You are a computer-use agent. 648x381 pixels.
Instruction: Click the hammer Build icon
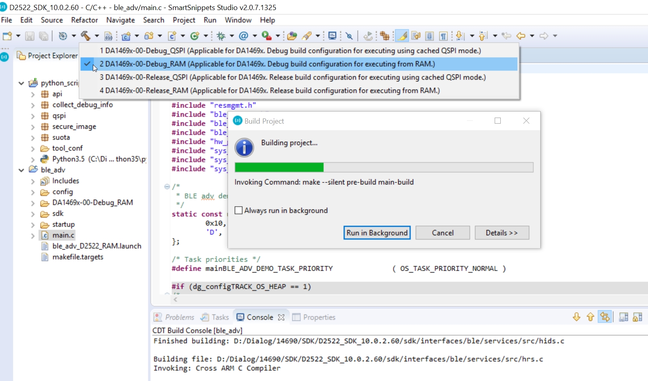point(86,36)
